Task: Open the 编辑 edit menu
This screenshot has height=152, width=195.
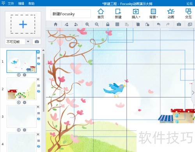Action: click(x=21, y=4)
